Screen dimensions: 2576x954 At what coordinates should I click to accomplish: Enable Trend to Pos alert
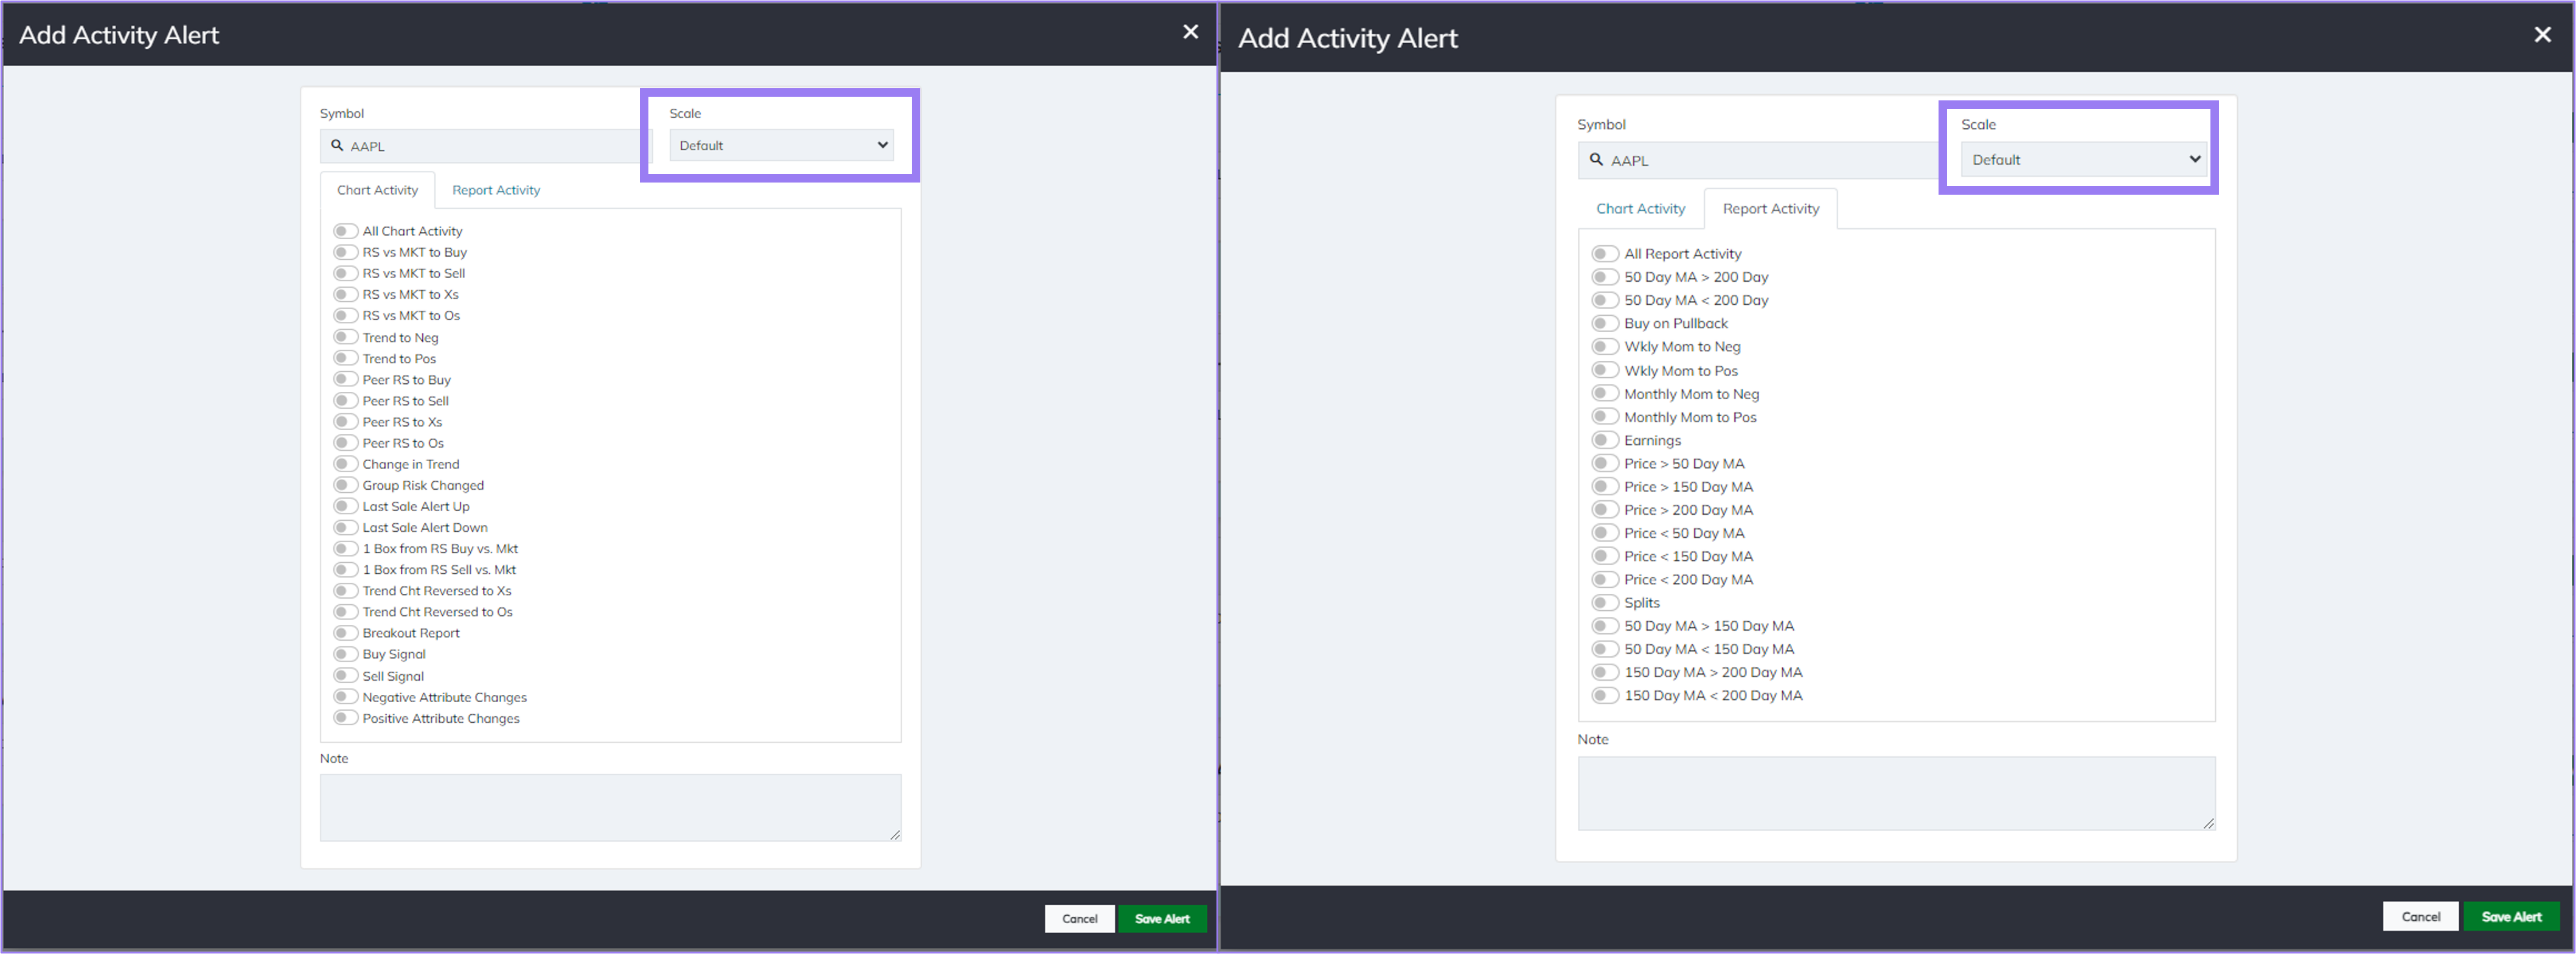[x=345, y=358]
